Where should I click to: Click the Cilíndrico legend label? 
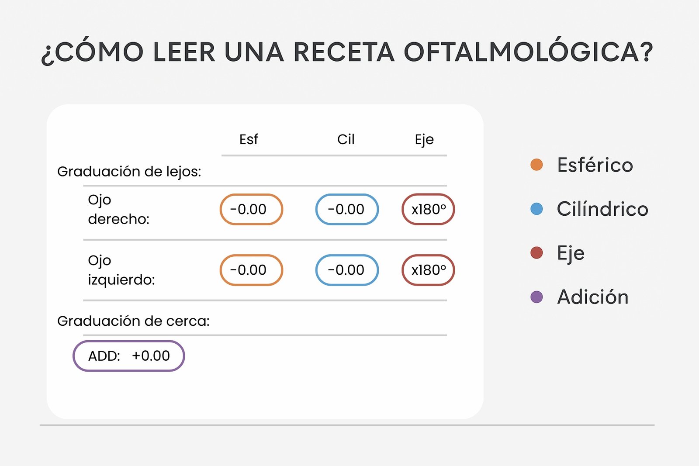(x=602, y=209)
